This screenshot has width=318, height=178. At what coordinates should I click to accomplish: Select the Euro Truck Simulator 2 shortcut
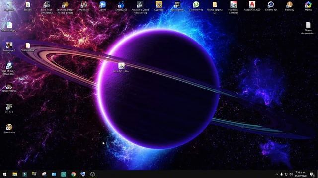tap(47, 8)
